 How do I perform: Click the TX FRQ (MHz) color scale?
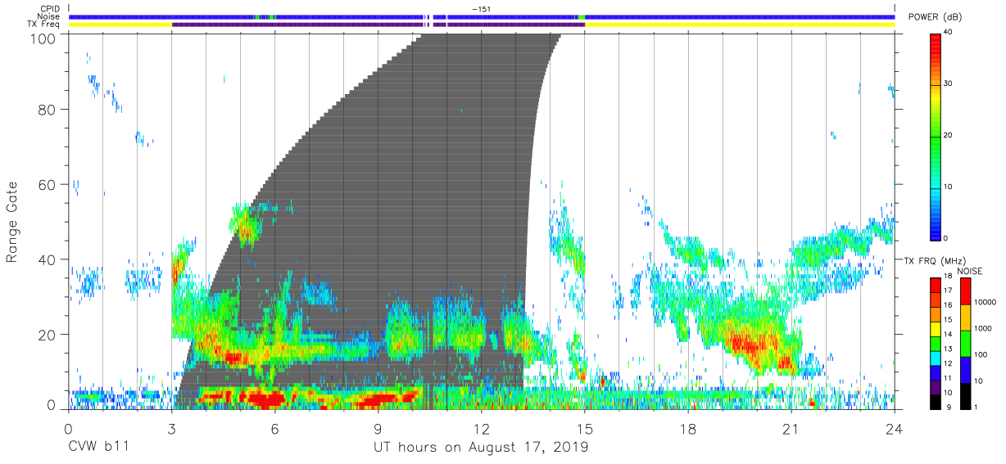pyautogui.click(x=936, y=342)
